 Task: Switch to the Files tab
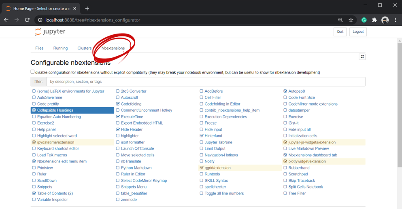coord(39,48)
